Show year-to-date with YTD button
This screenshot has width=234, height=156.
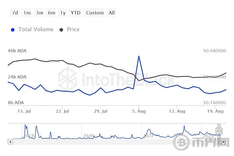point(76,13)
